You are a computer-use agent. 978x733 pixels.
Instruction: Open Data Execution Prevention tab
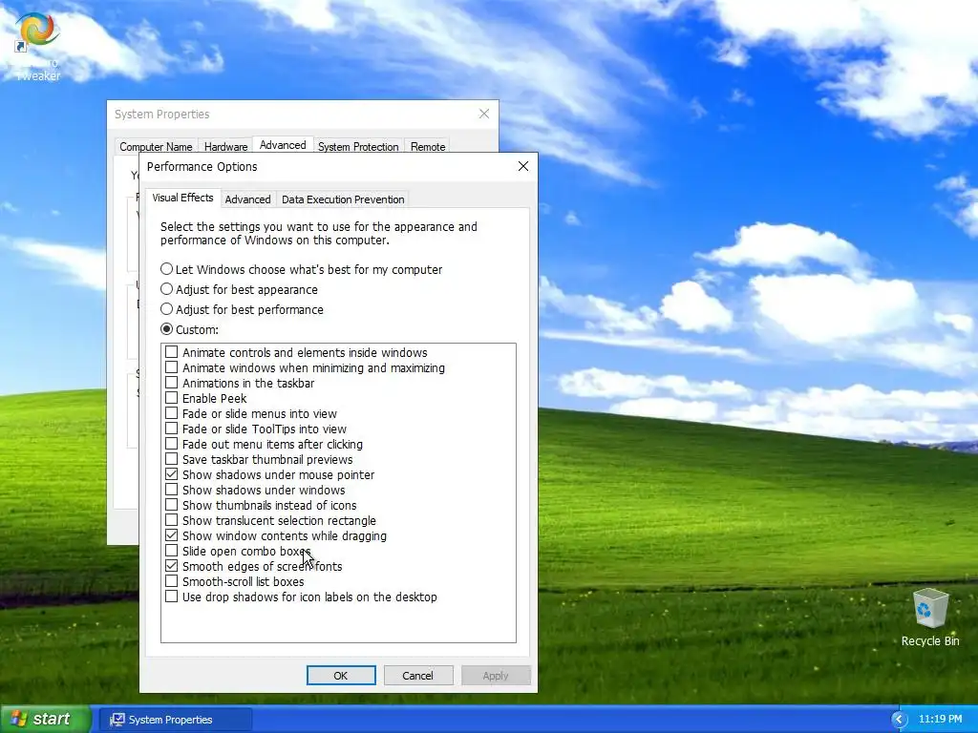pos(343,199)
